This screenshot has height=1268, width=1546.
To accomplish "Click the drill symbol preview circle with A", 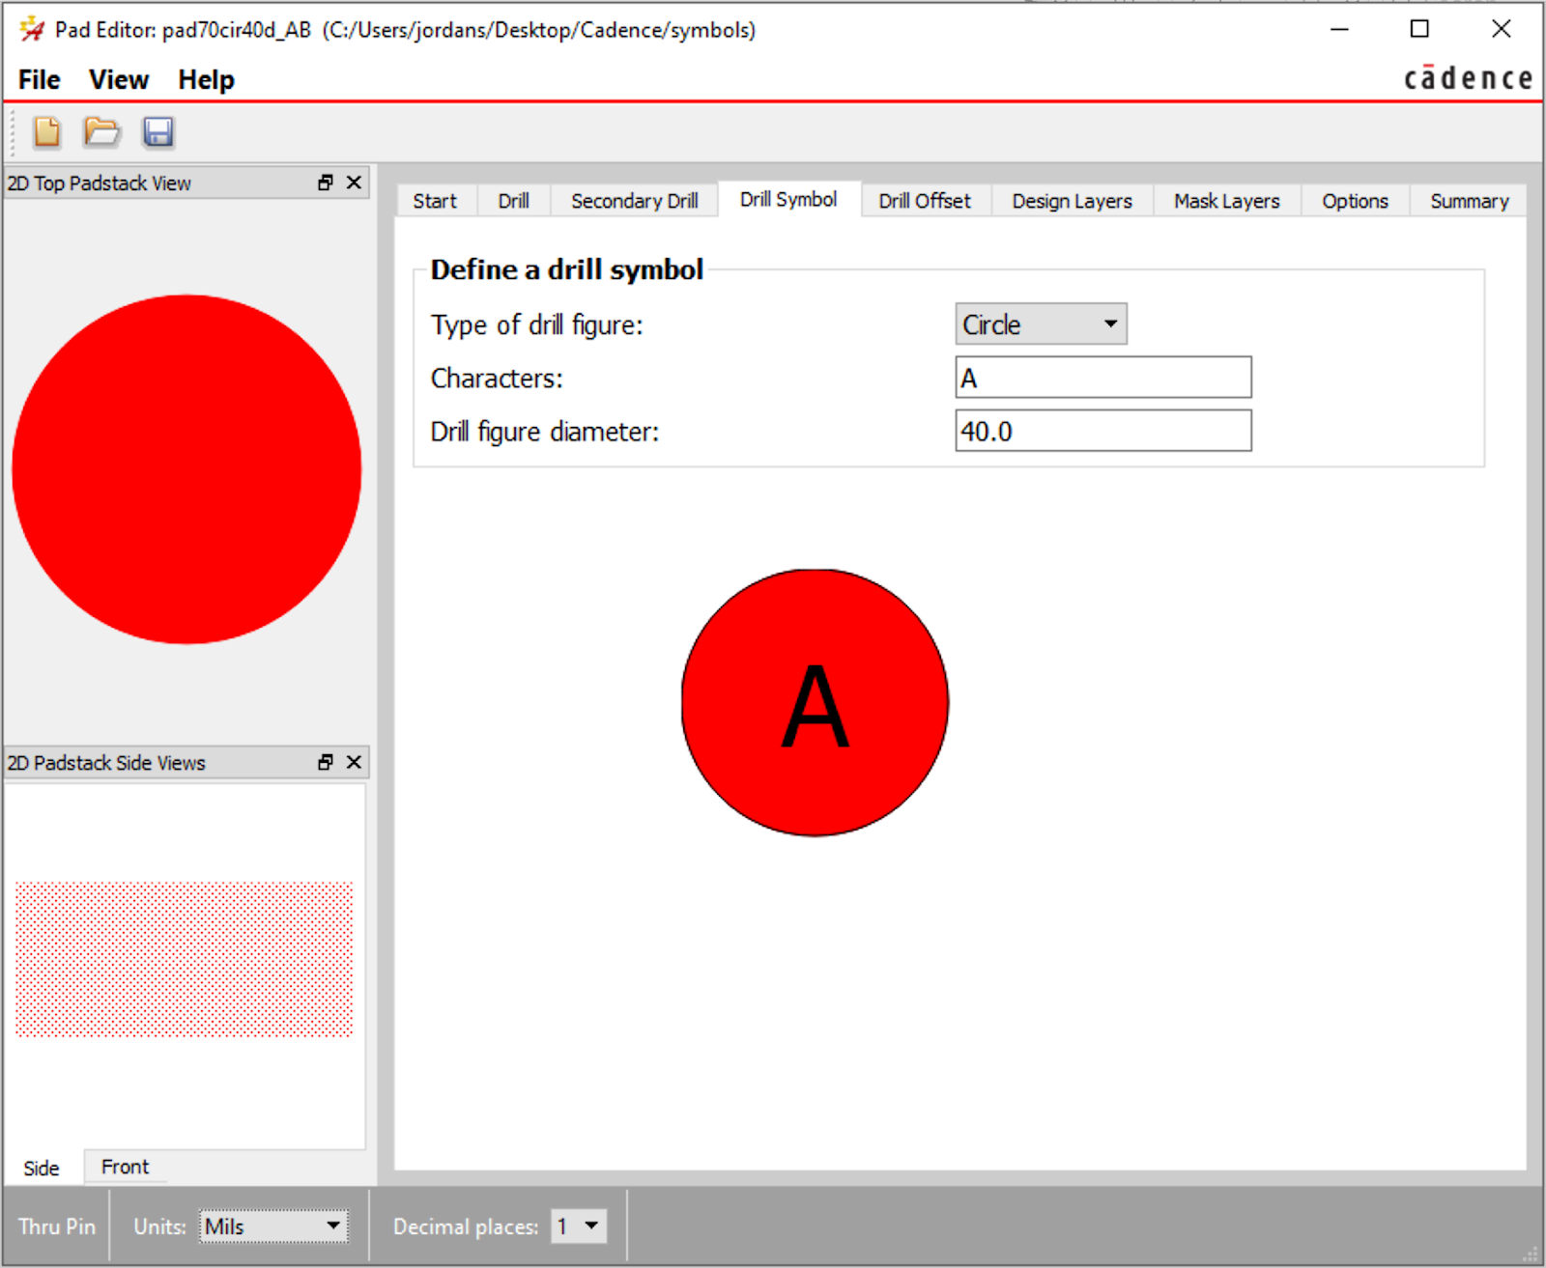I will pos(815,702).
